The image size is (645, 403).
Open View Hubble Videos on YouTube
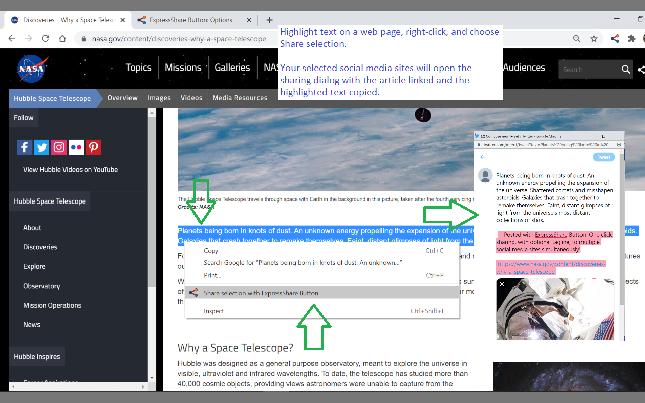tap(71, 170)
